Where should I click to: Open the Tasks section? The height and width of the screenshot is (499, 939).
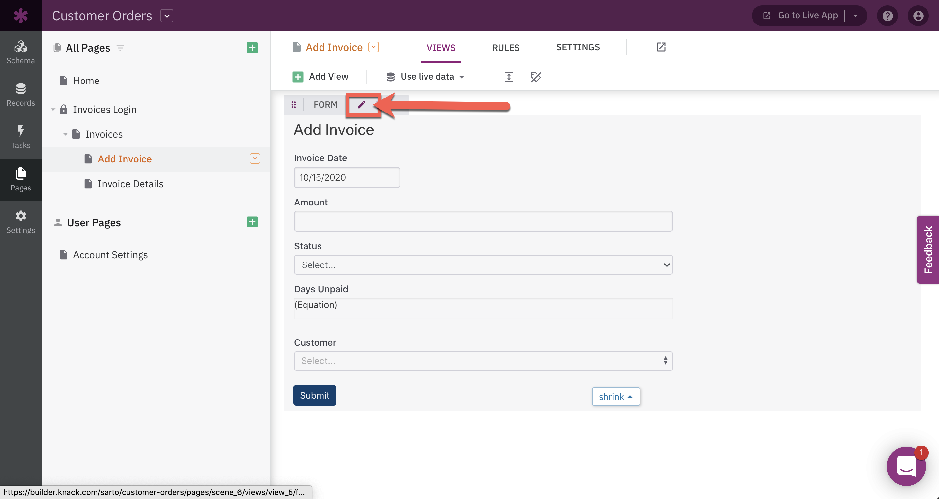point(21,137)
